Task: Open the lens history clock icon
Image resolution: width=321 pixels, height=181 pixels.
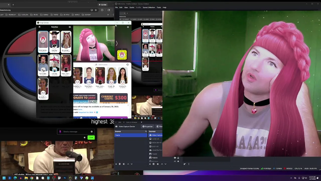Action: [x=127, y=65]
